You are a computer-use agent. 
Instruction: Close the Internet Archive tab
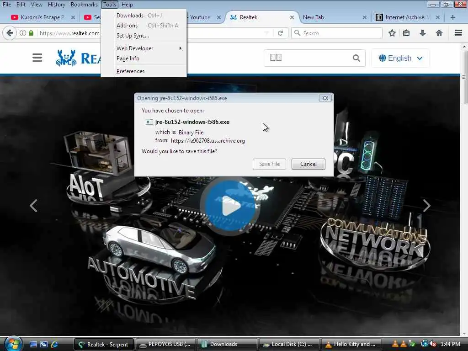pos(437,17)
